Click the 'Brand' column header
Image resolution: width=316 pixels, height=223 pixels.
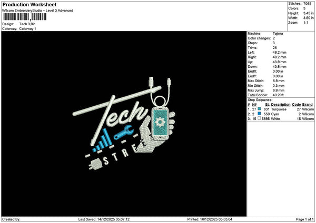[x=308, y=104]
